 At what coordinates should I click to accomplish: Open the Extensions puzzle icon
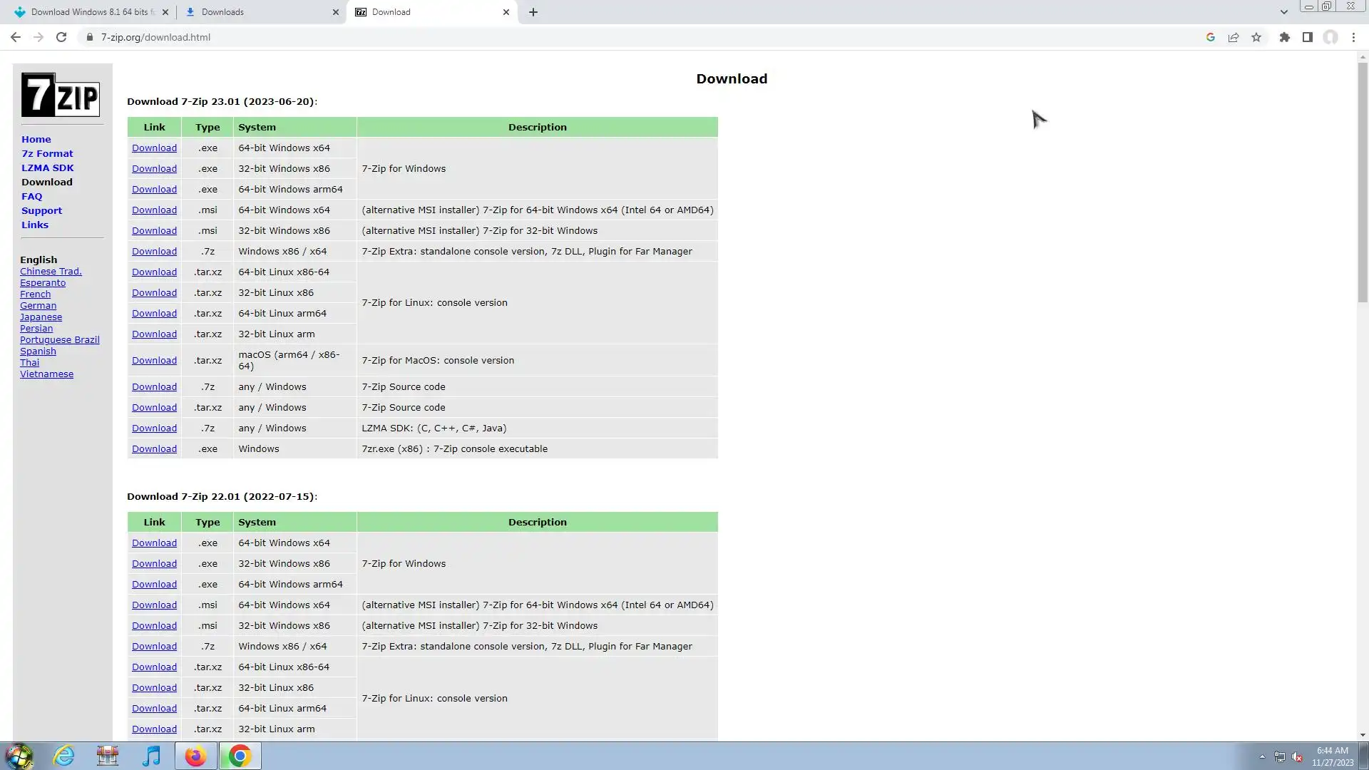click(x=1284, y=37)
